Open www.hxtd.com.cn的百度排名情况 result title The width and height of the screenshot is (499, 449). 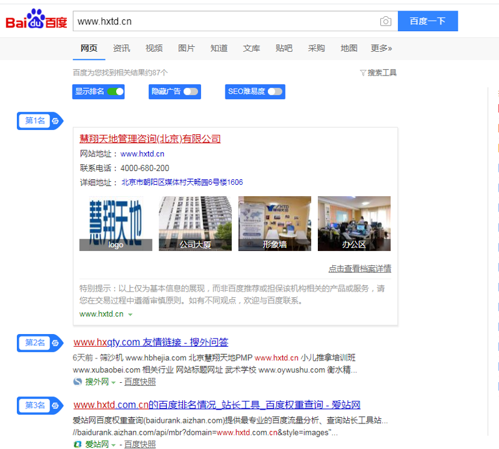217,405
